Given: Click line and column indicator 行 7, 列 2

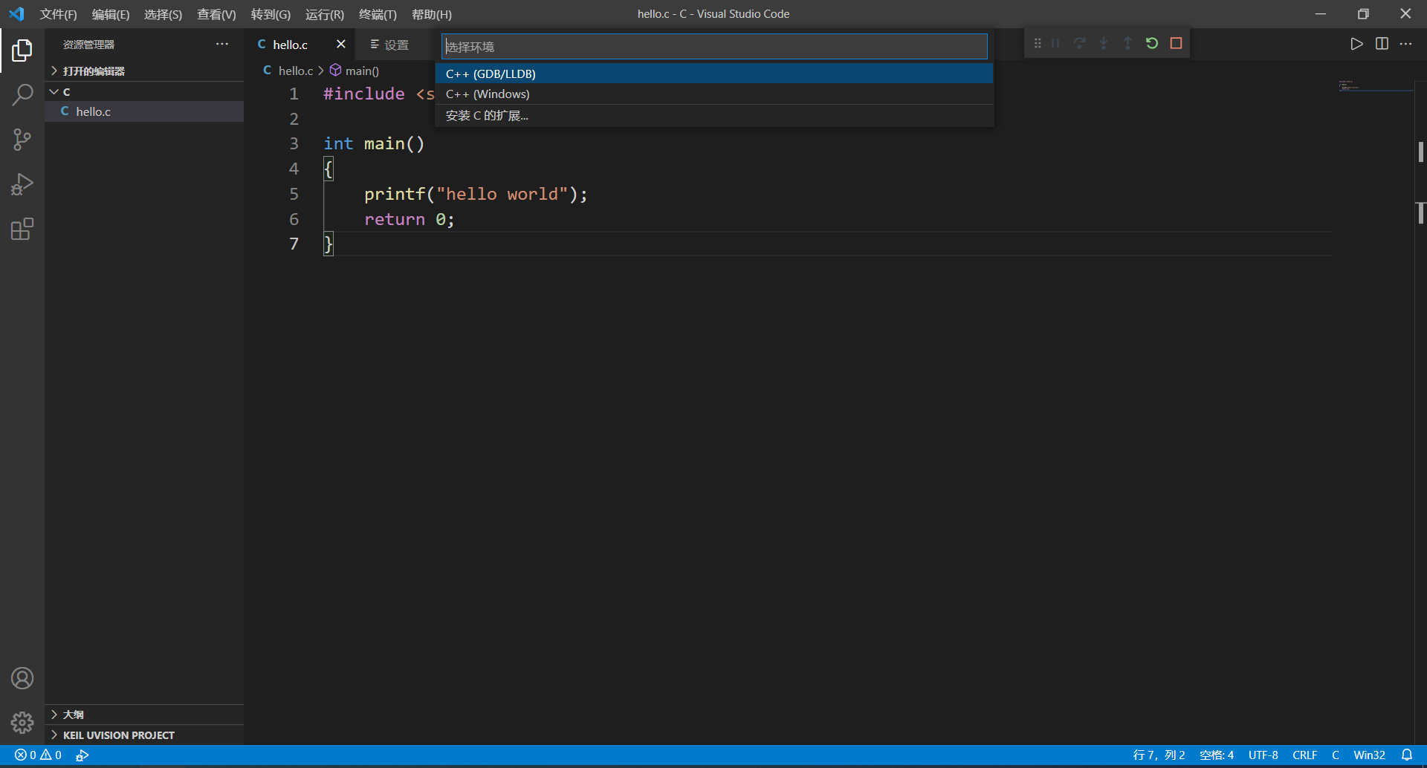Looking at the screenshot, I should click(x=1159, y=755).
